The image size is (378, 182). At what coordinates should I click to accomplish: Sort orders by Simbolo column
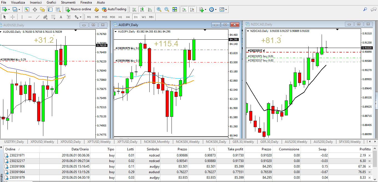click(153, 149)
